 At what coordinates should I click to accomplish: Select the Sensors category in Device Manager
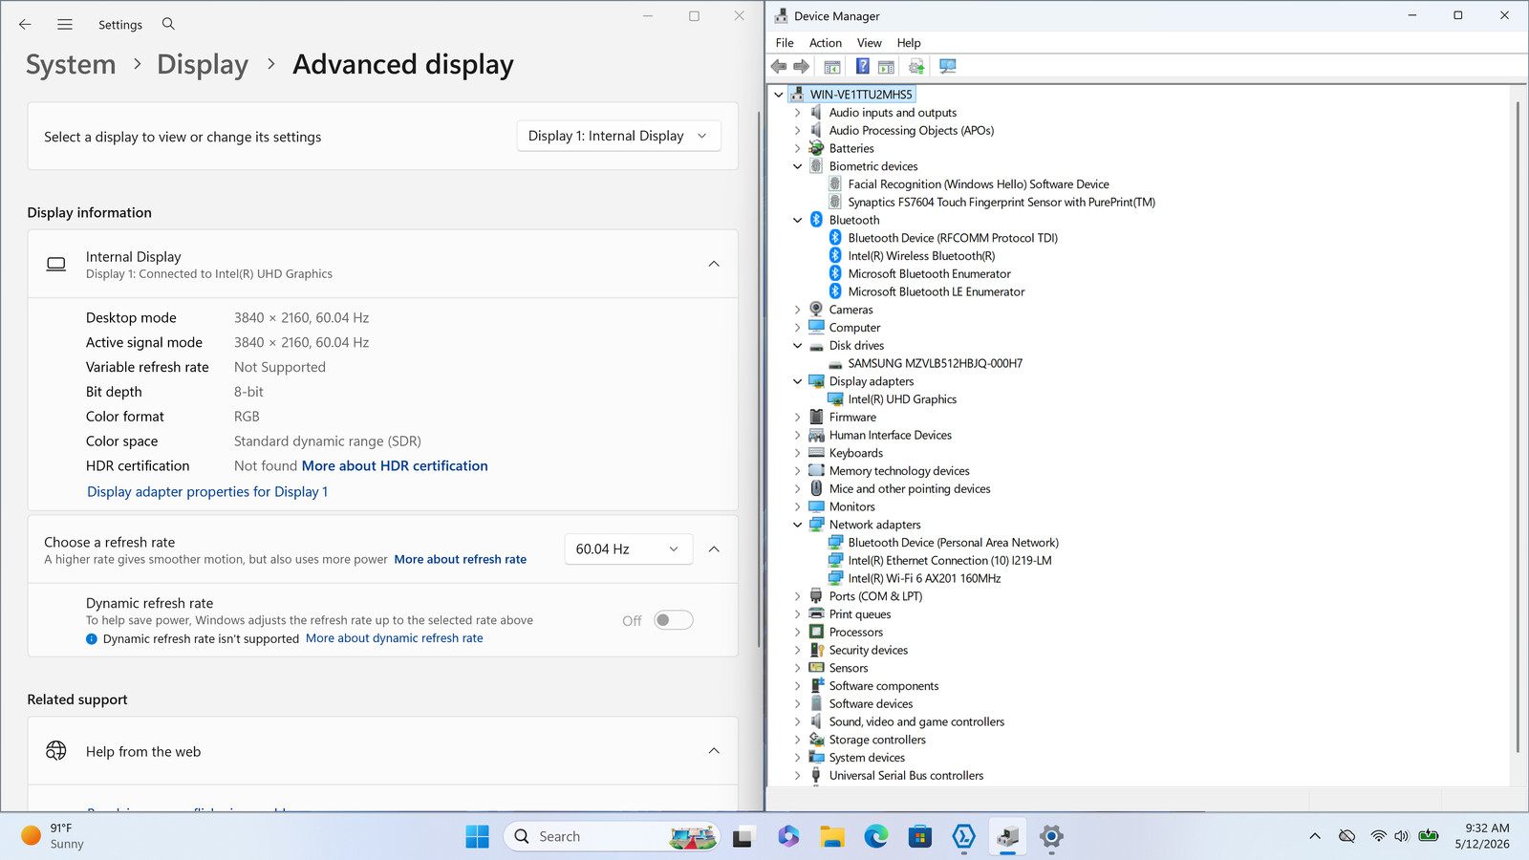point(849,668)
